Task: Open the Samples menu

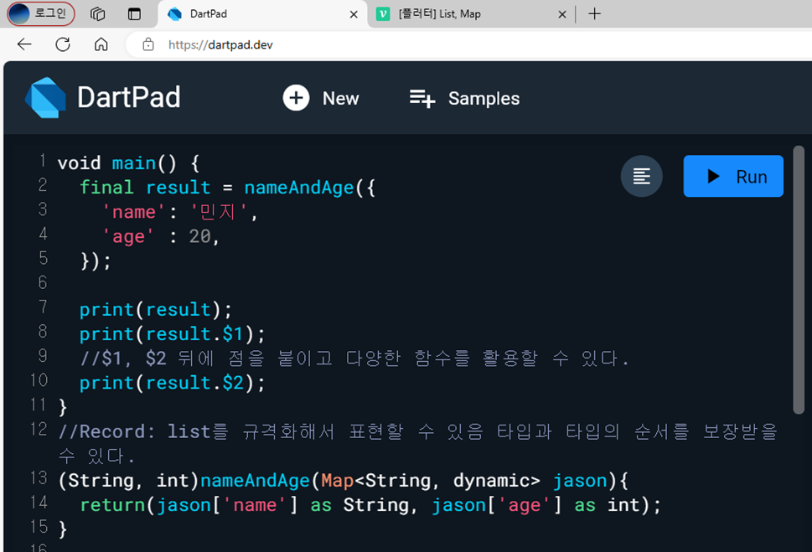Action: [x=464, y=98]
